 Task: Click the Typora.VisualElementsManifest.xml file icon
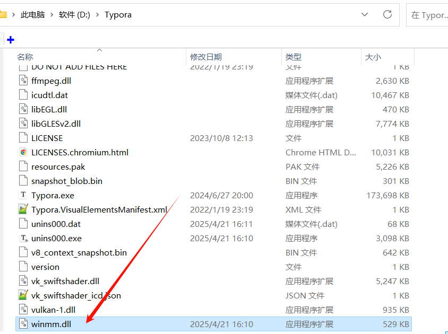tap(23, 209)
